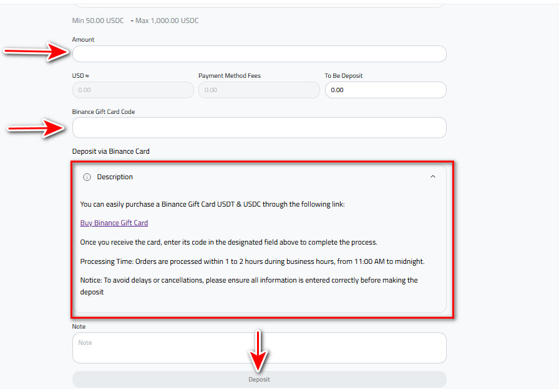The height and width of the screenshot is (389, 559).
Task: Collapse the Description panel chevron
Action: click(433, 177)
